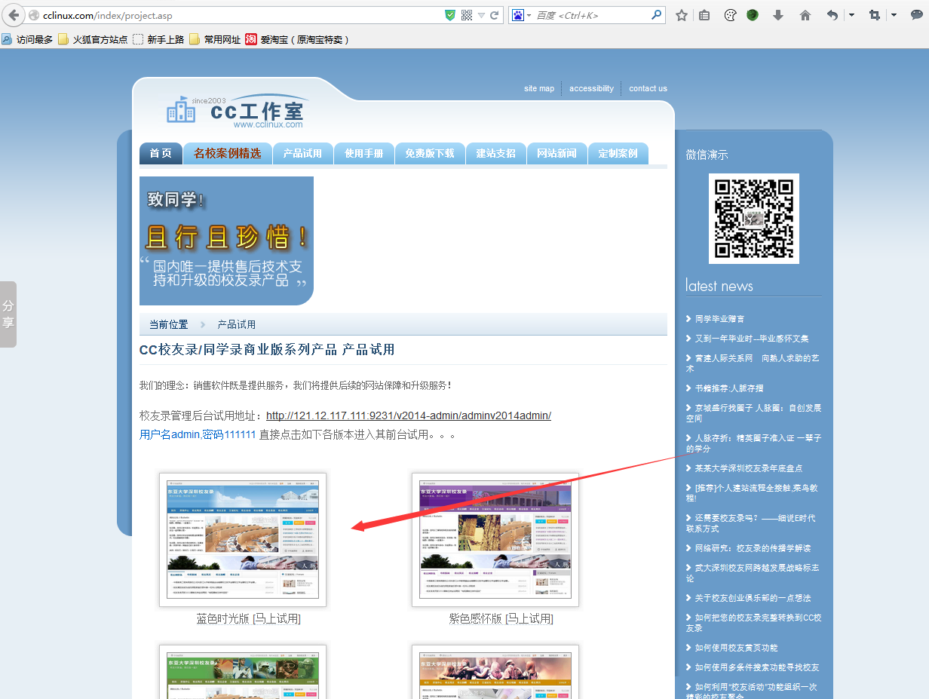Image resolution: width=929 pixels, height=699 pixels.
Task: Open news 书籍推荐:人脉存摺
Action: (x=729, y=388)
